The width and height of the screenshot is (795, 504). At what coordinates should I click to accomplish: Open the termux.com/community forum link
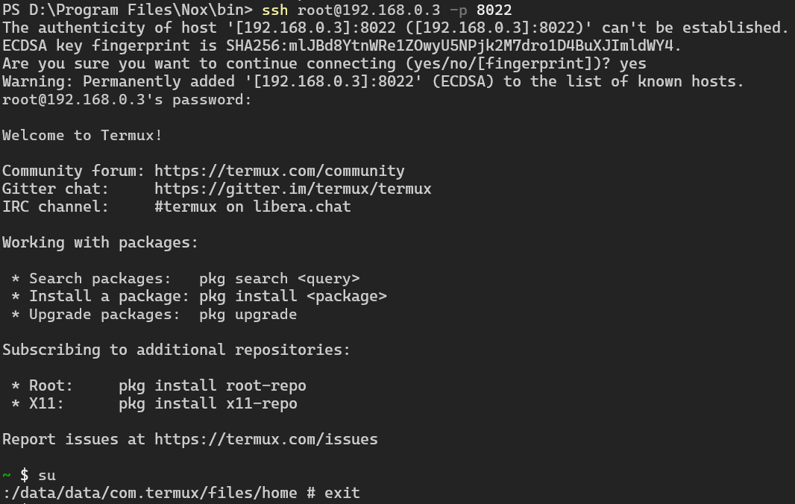[280, 171]
